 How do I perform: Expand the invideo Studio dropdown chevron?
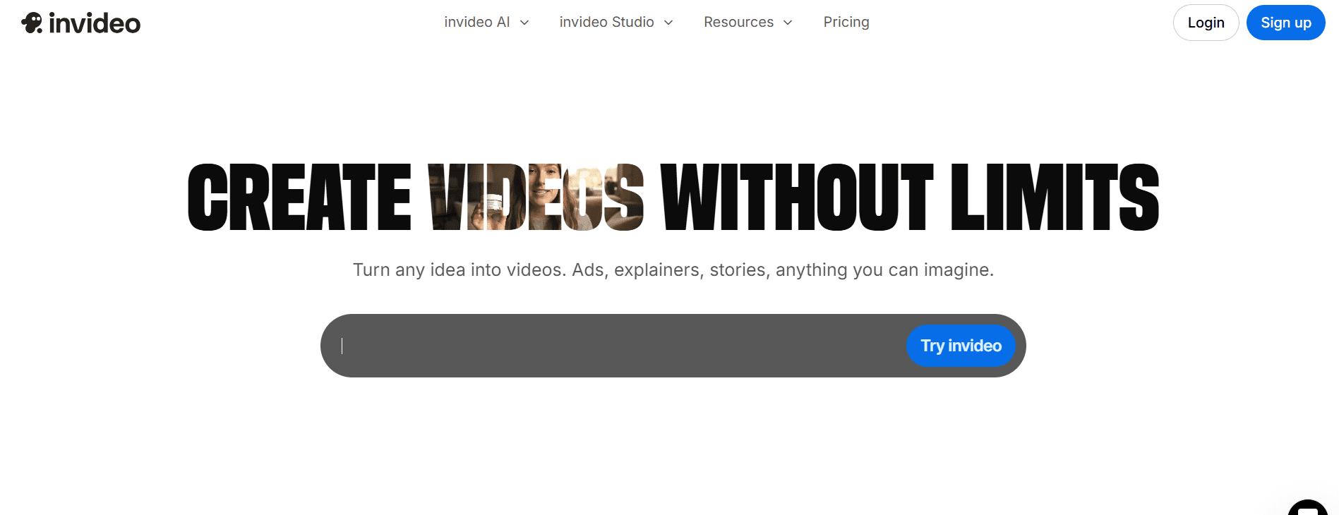pyautogui.click(x=668, y=23)
